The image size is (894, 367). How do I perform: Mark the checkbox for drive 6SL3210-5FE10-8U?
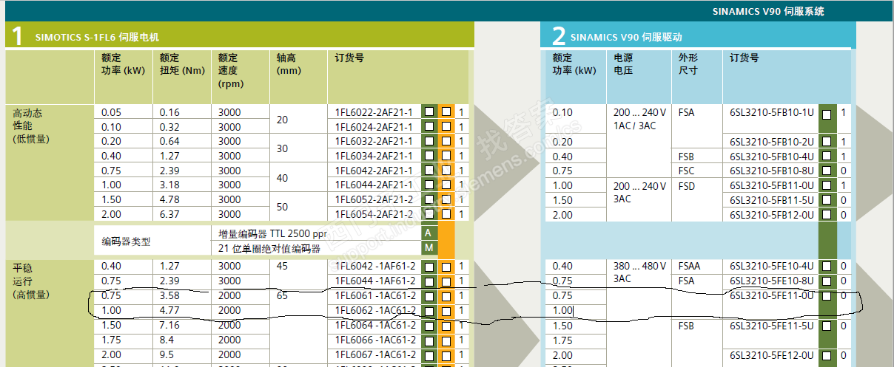[x=827, y=281]
